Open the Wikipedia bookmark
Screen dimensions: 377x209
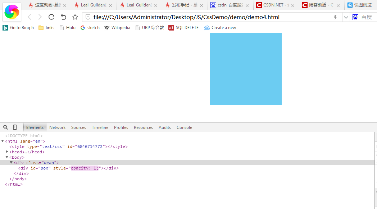coord(117,28)
